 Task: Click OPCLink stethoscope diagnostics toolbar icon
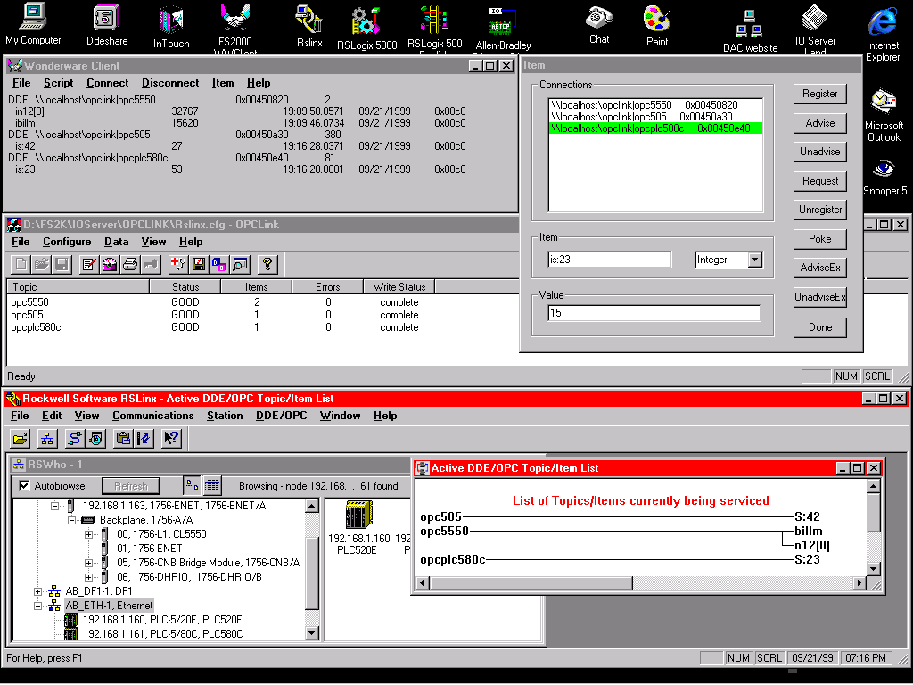177,264
